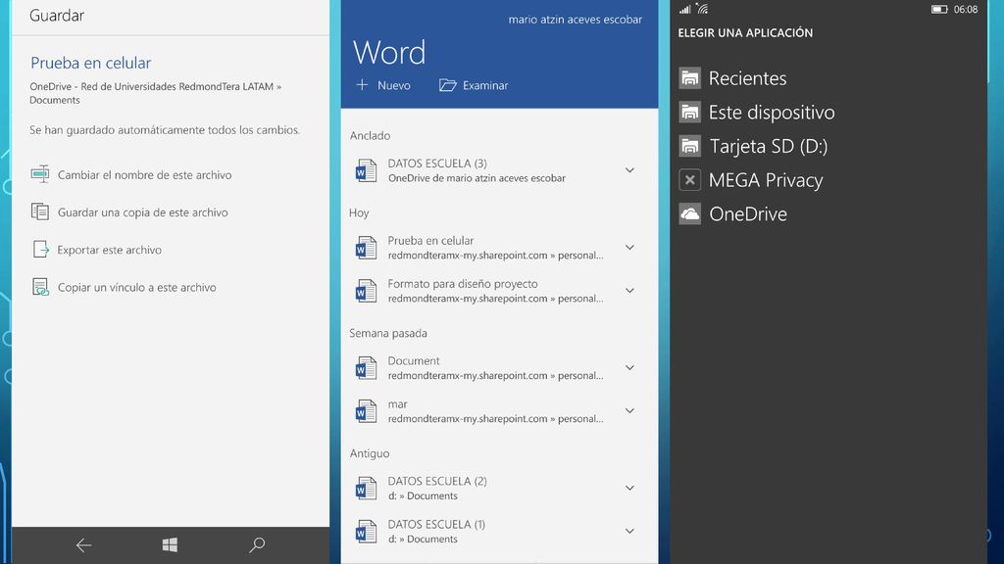Choose Copiar un vínculo a este archivo

137,287
